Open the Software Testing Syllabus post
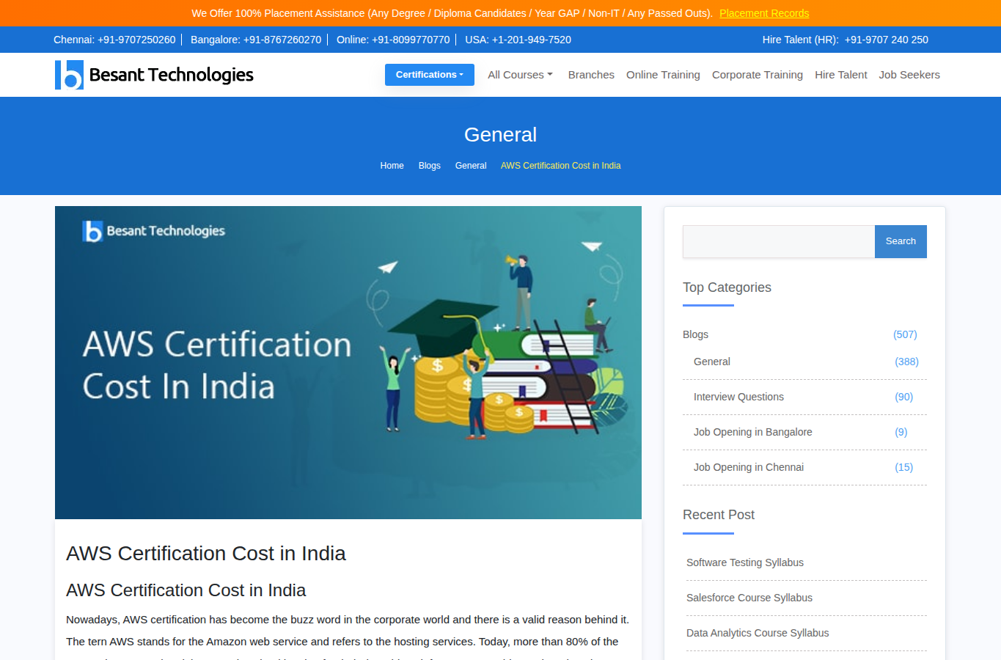Viewport: 1001px width, 660px height. [x=745, y=562]
